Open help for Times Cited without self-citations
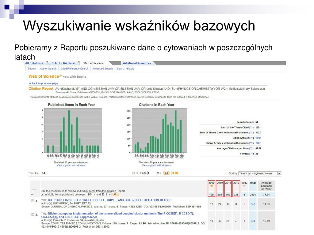 click(x=251, y=133)
